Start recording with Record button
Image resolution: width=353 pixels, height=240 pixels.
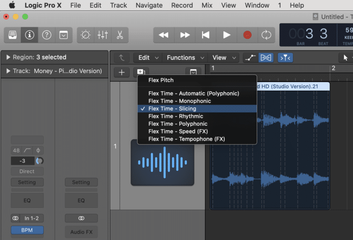(x=247, y=35)
